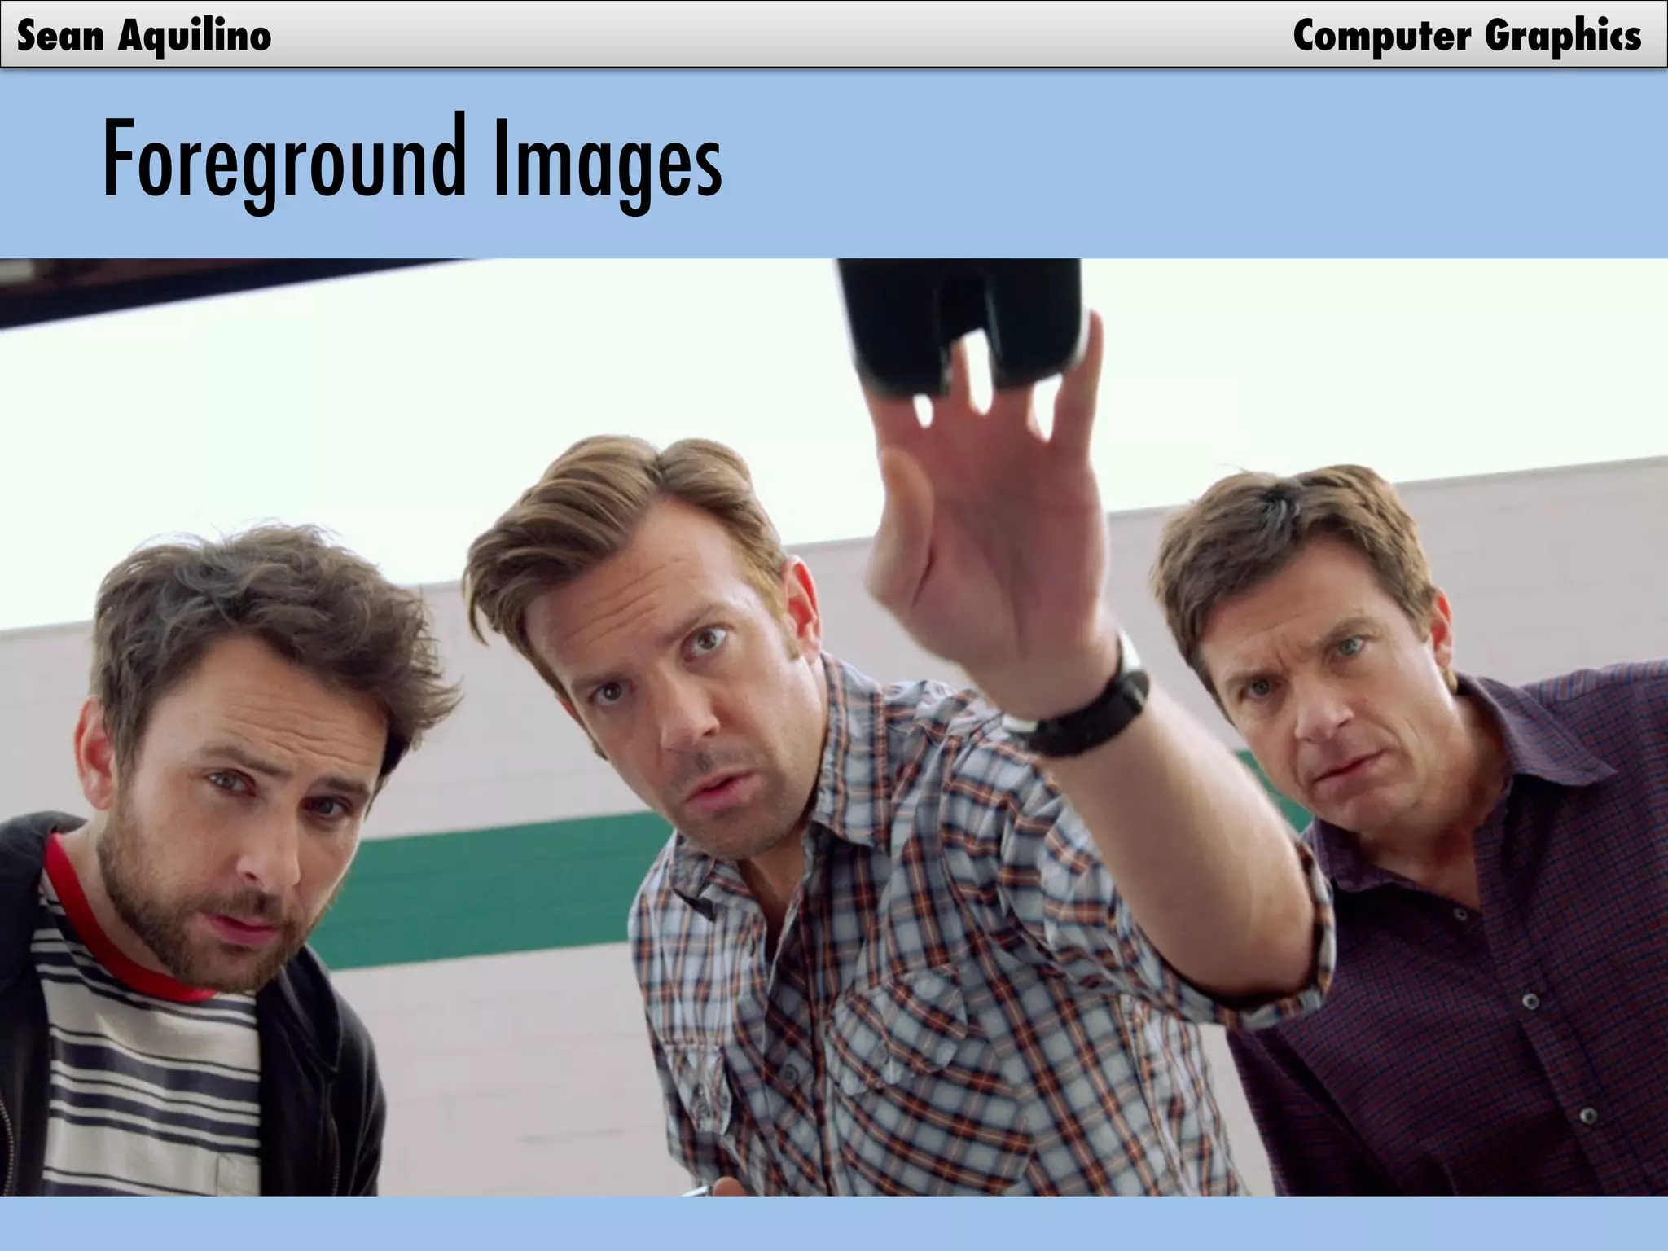Click the 'Computer Graphics' header label
Image resolution: width=1668 pixels, height=1251 pixels.
(1467, 36)
